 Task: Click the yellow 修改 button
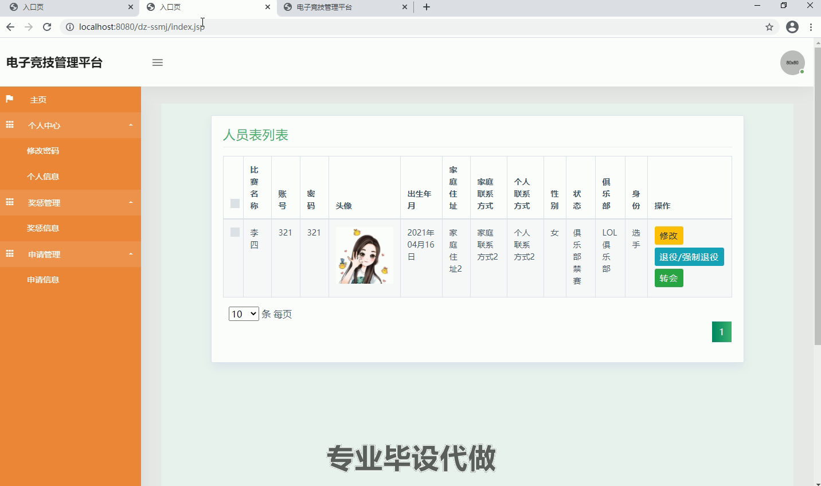tap(668, 236)
